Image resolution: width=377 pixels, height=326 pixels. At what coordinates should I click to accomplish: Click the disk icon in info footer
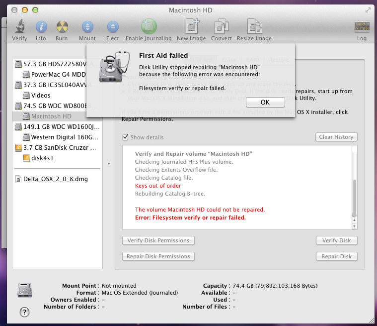[x=25, y=290]
